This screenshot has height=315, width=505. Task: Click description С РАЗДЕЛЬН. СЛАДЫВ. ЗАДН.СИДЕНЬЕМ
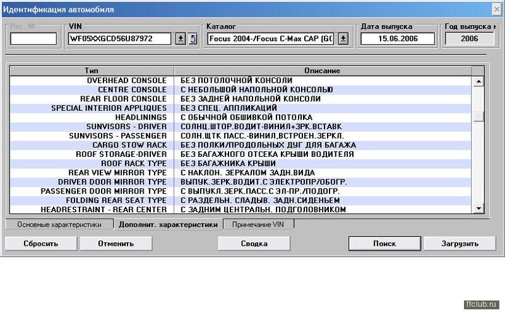(x=260, y=200)
